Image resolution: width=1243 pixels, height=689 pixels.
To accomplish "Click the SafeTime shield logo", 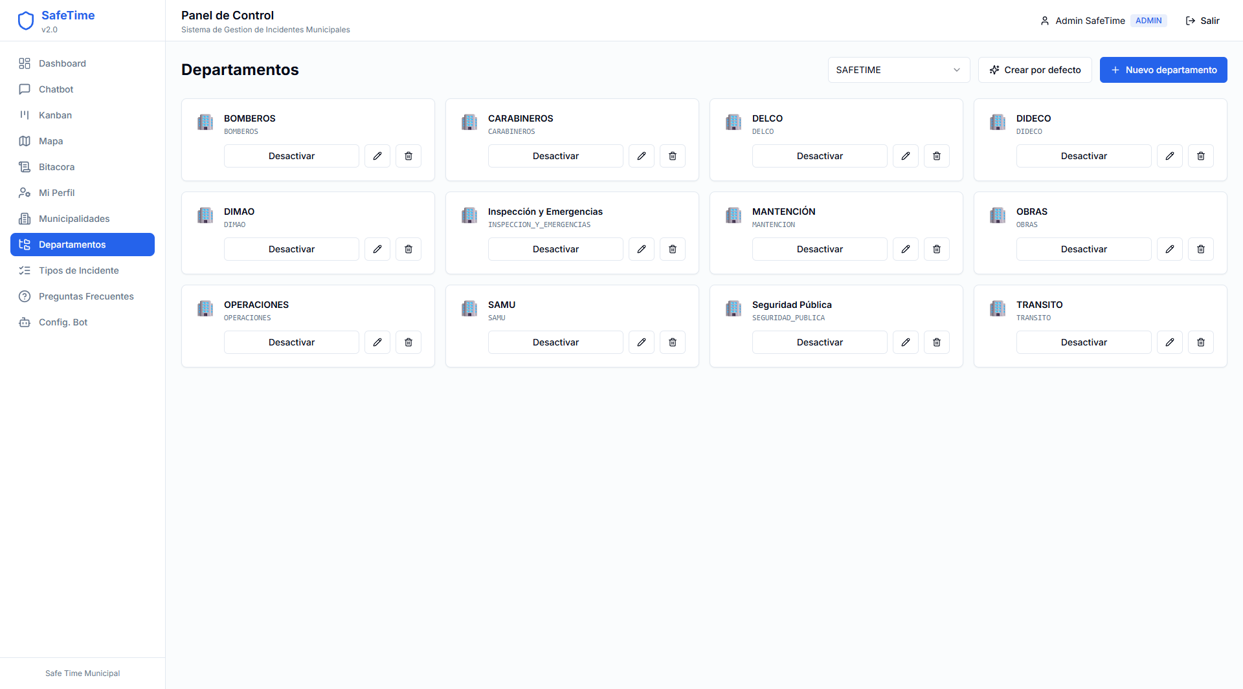I will pyautogui.click(x=26, y=21).
